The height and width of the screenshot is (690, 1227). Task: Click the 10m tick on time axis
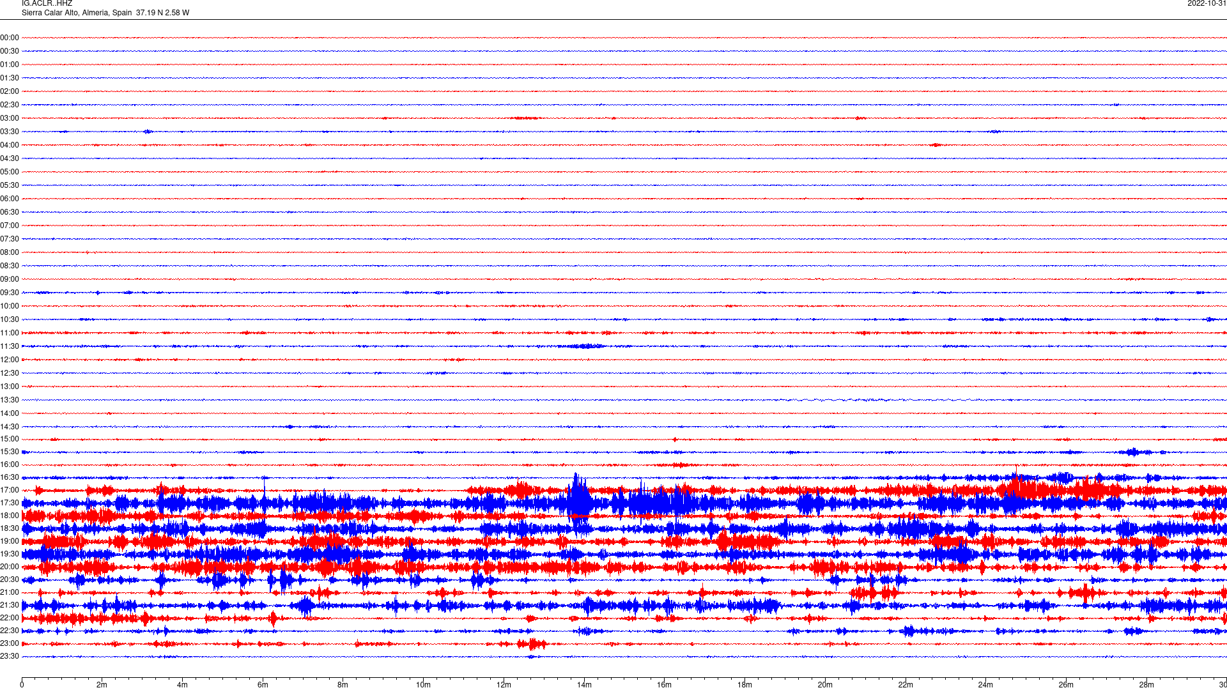coord(424,685)
